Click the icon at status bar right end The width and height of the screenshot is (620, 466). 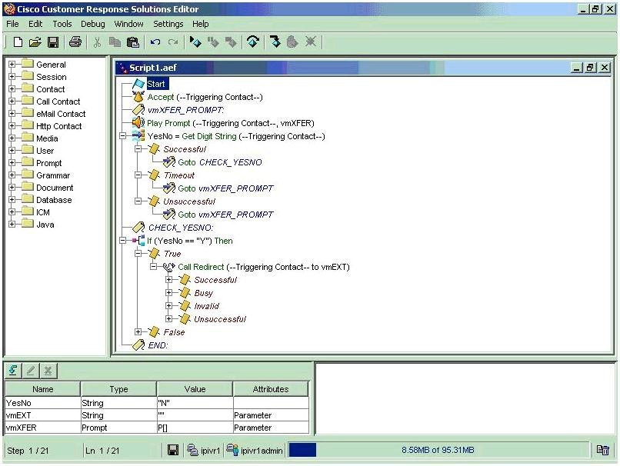tap(602, 450)
